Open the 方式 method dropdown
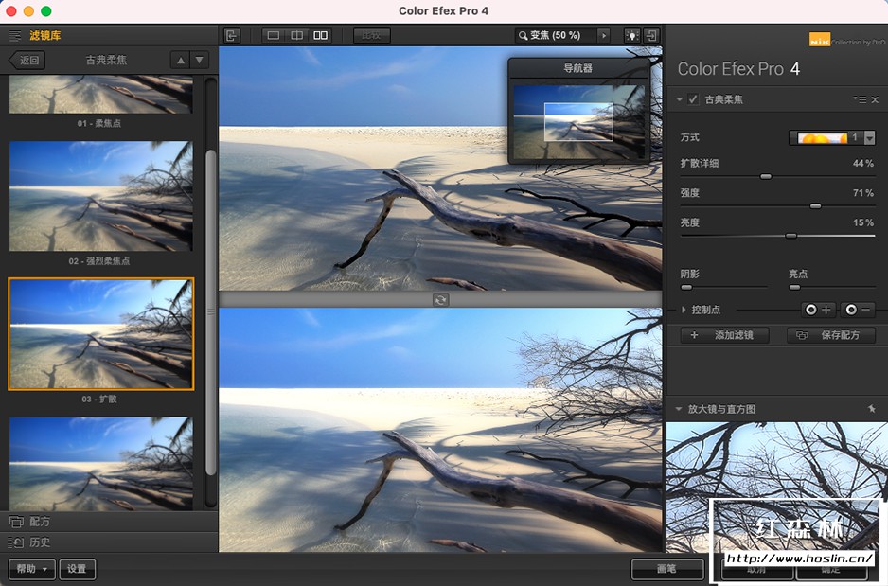Image resolution: width=888 pixels, height=586 pixels. tap(832, 137)
